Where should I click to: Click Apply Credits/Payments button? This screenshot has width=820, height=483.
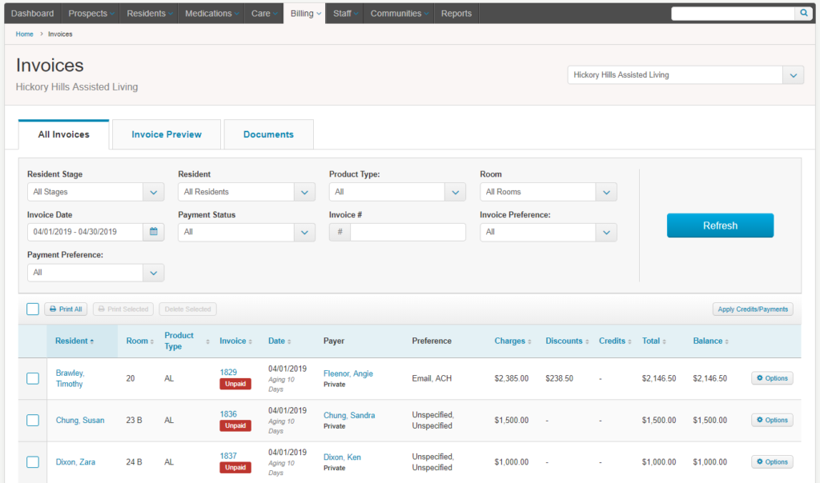pos(753,309)
